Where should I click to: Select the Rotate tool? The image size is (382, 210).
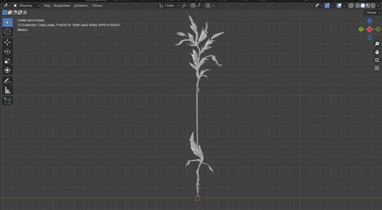tap(7, 52)
